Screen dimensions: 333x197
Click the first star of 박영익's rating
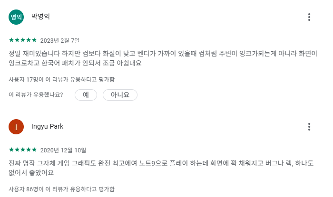11,40
